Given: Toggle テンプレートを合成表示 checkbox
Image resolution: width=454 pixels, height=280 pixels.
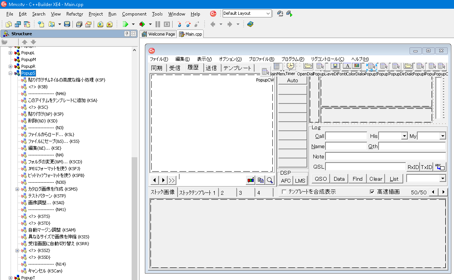Looking at the screenshot, I should (284, 192).
